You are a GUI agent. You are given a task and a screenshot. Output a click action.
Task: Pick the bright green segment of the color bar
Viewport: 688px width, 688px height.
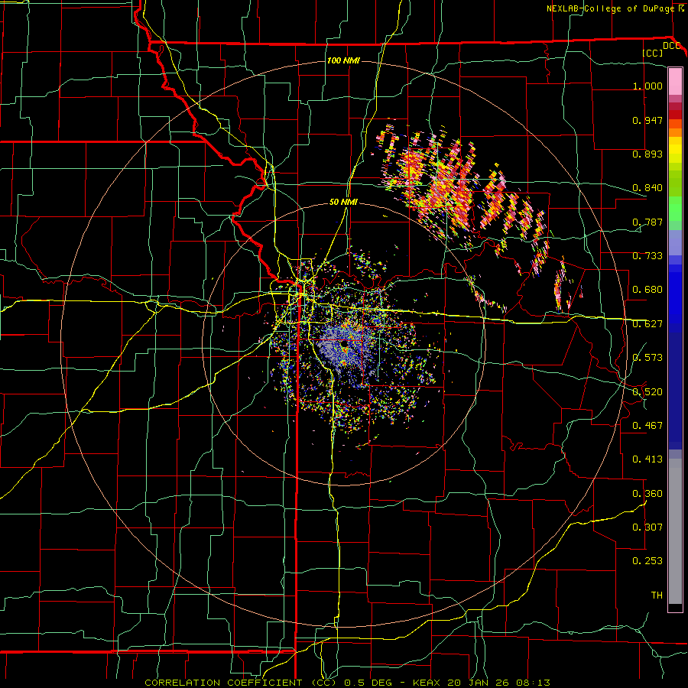point(675,209)
